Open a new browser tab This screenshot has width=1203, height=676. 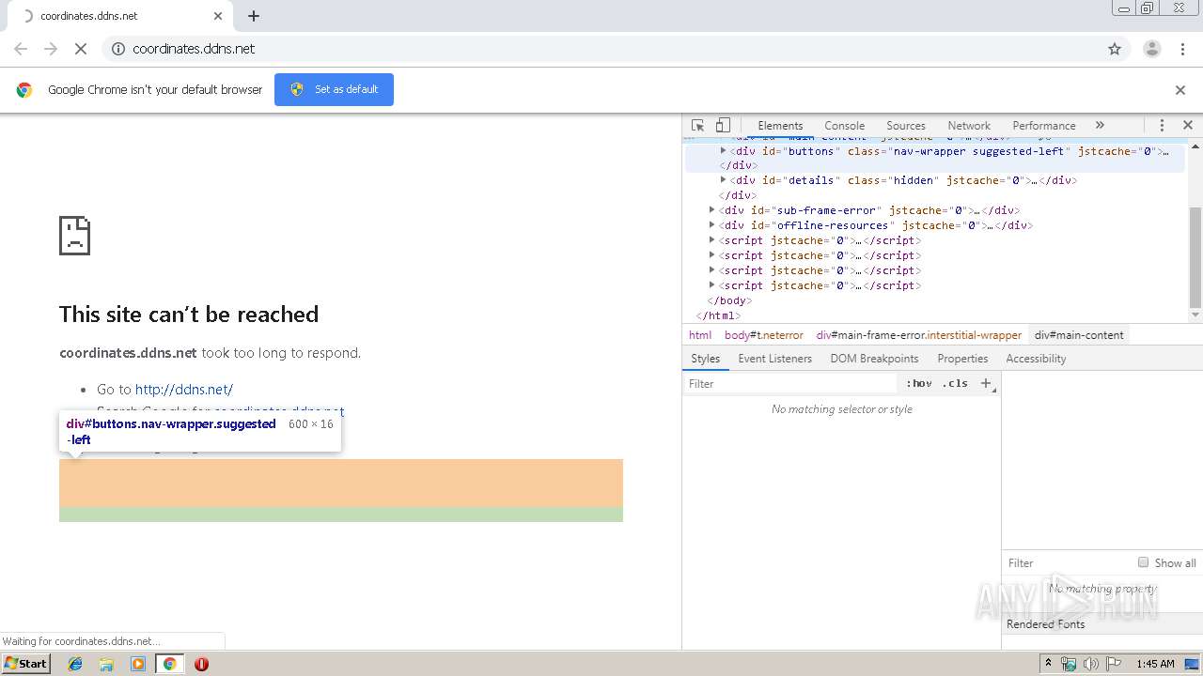(254, 16)
